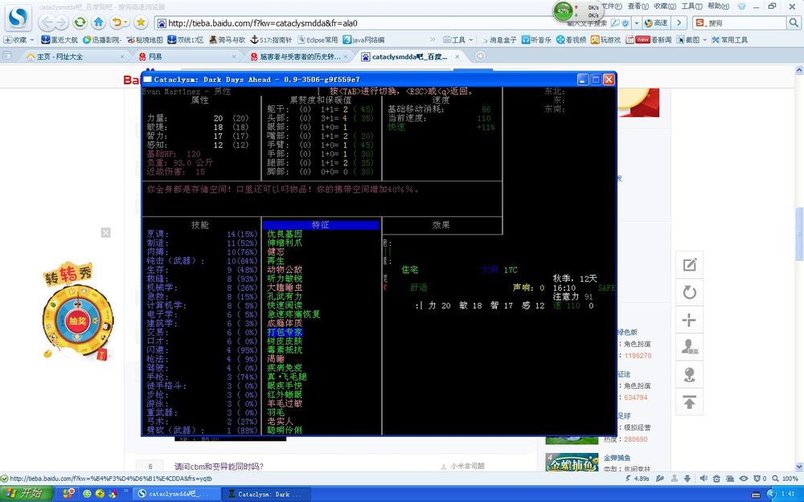Switch to cataclysmdda吧 taskbar item
This screenshot has height=502, width=804.
click(x=178, y=494)
